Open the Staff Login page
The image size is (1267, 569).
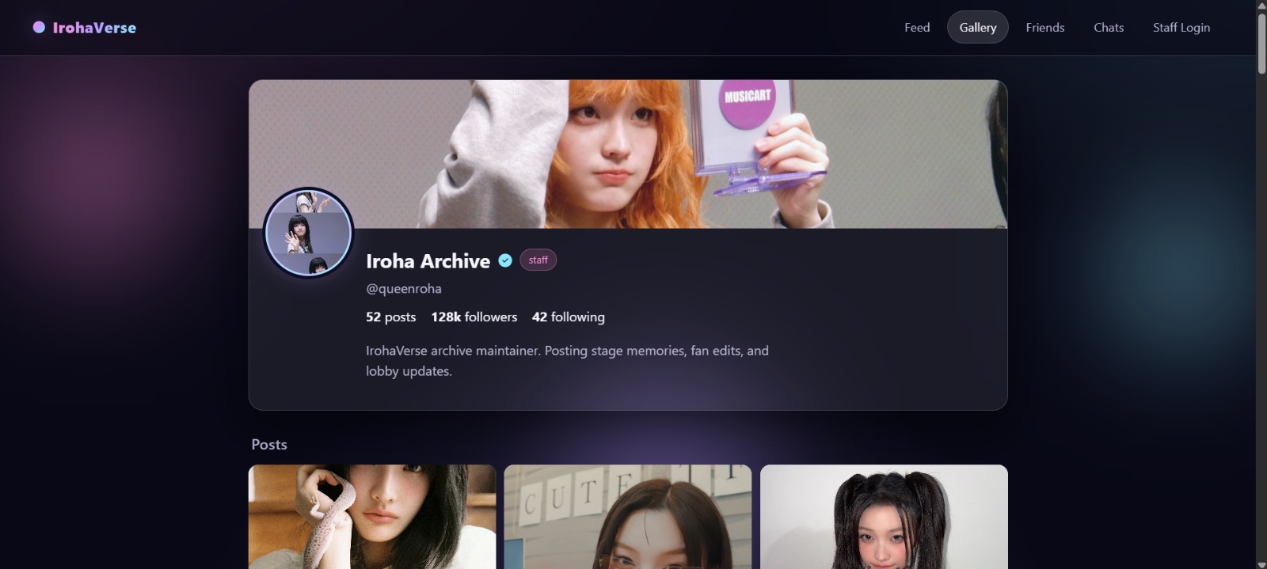1181,27
